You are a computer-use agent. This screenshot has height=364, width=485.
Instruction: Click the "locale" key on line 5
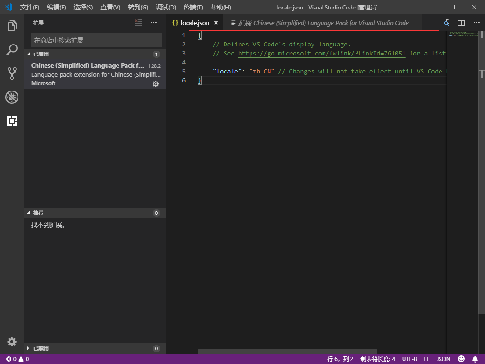[x=227, y=71]
